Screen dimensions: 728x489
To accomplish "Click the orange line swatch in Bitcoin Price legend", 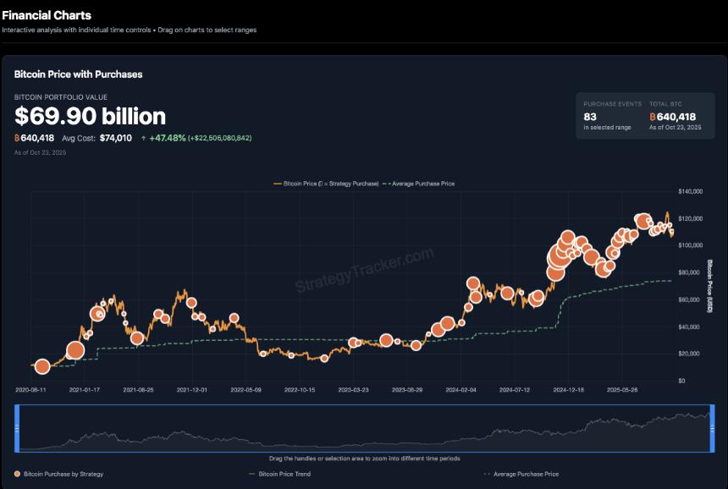I will tap(277, 183).
